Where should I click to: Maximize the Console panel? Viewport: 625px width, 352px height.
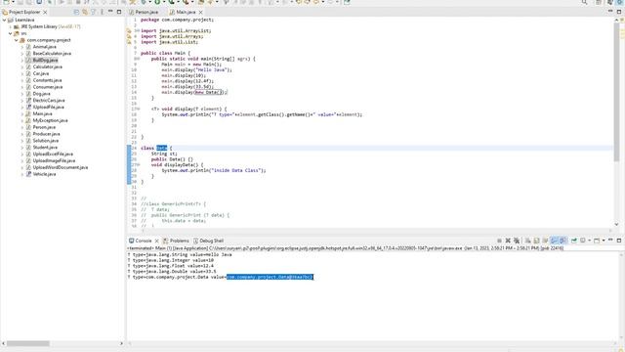coord(619,241)
